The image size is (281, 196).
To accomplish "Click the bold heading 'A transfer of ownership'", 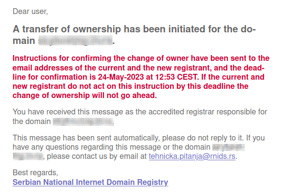I will pos(67,29).
